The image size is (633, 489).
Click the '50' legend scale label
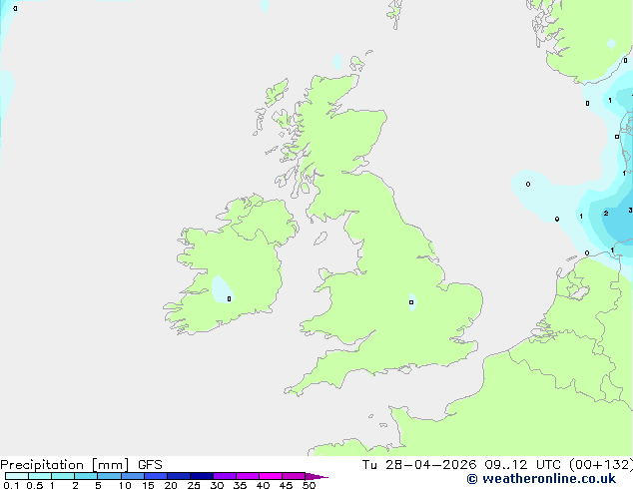coord(309,485)
